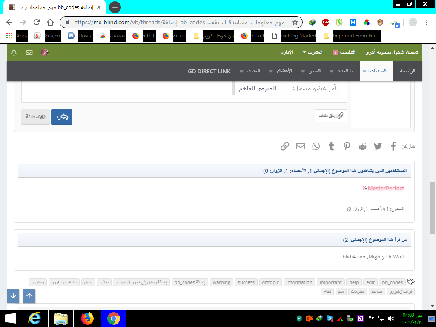The image size is (436, 327).
Task: Copy thread link with chain icon
Action: [285, 146]
